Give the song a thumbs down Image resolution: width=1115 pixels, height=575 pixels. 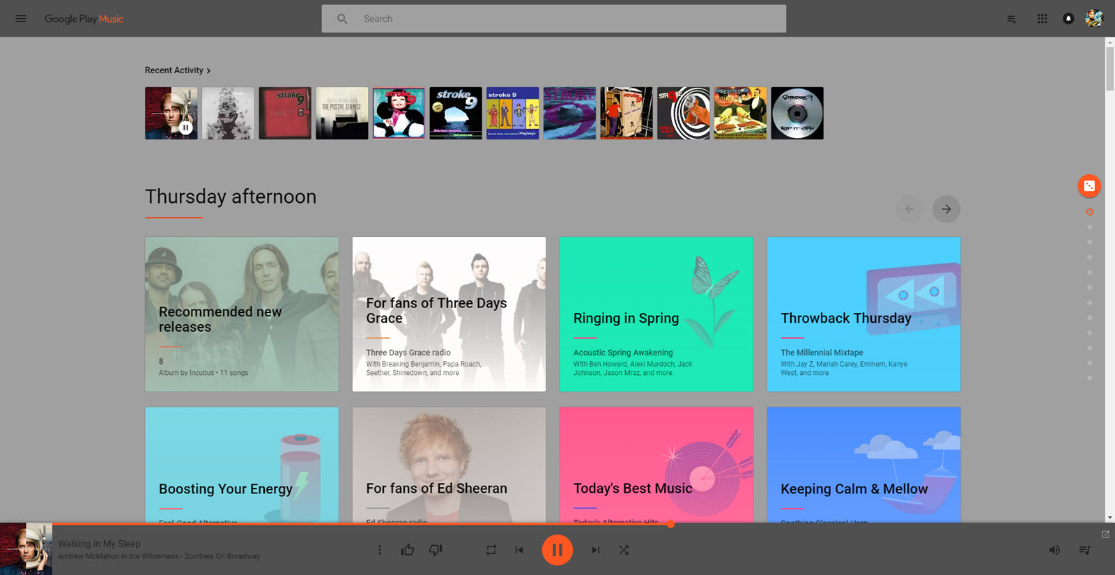click(x=436, y=550)
